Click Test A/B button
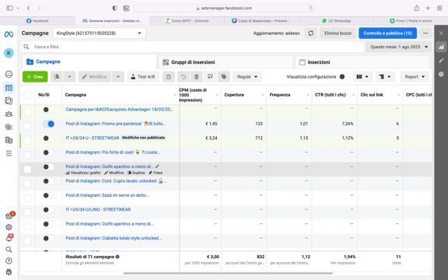The width and height of the screenshot is (448, 280). point(143,76)
